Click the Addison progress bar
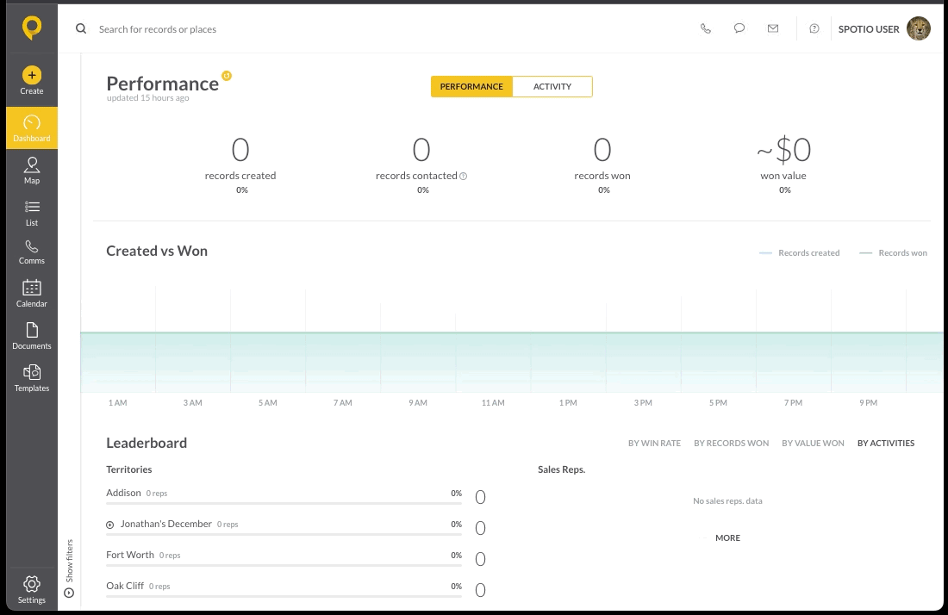 (284, 503)
